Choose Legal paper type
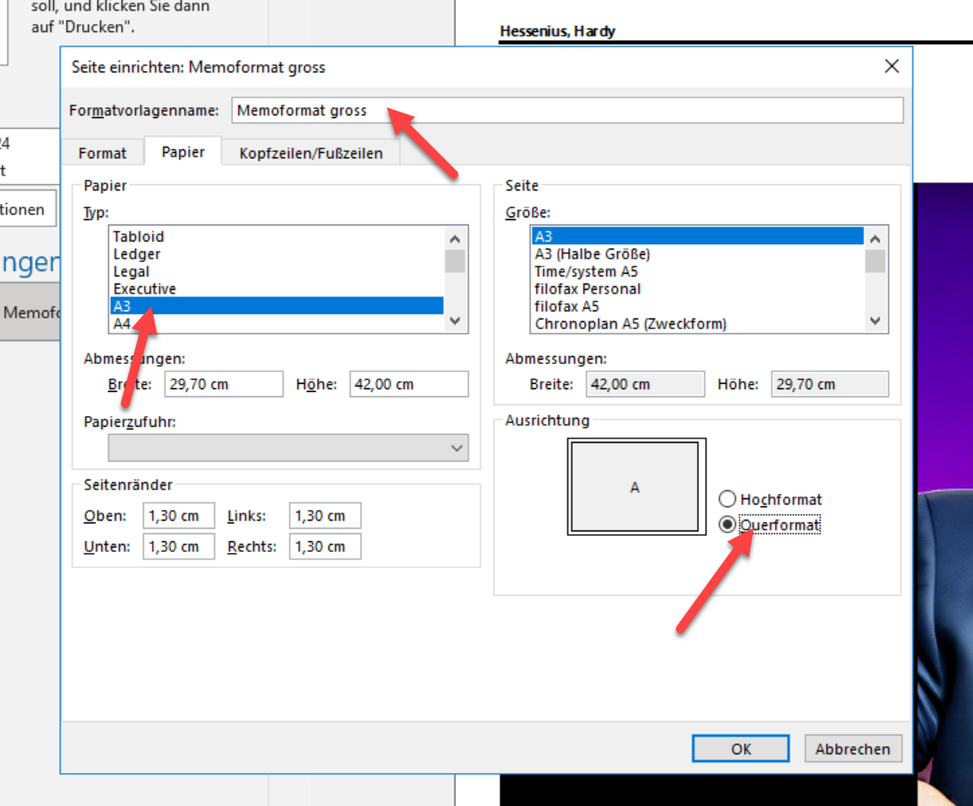The height and width of the screenshot is (806, 973). point(277,271)
